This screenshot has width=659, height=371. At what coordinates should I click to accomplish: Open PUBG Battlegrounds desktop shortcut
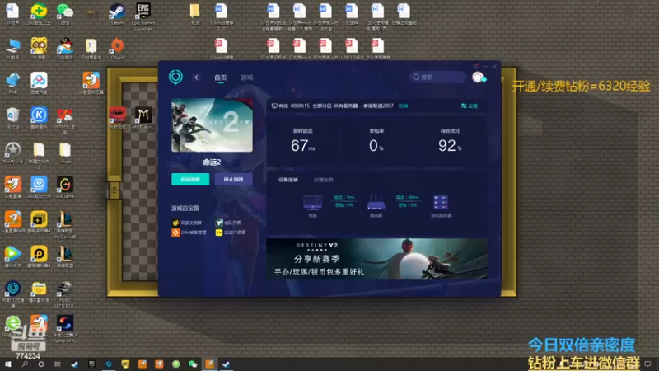65,295
